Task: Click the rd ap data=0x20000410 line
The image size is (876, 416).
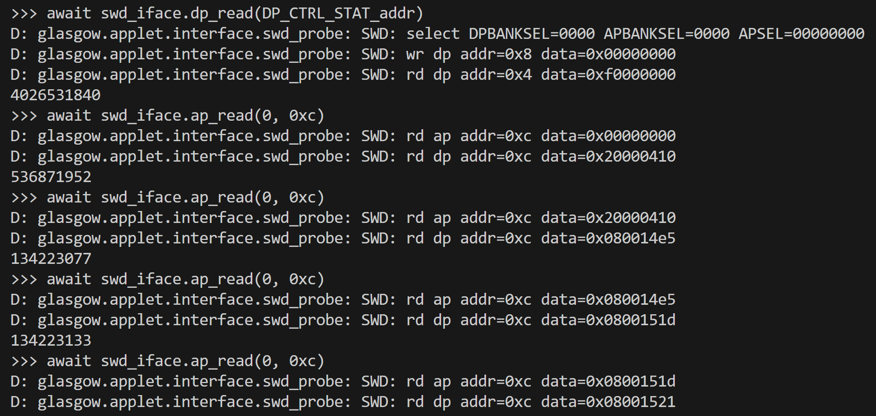Action: coord(343,218)
